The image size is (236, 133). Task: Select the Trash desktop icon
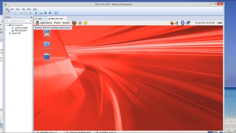click(x=47, y=58)
